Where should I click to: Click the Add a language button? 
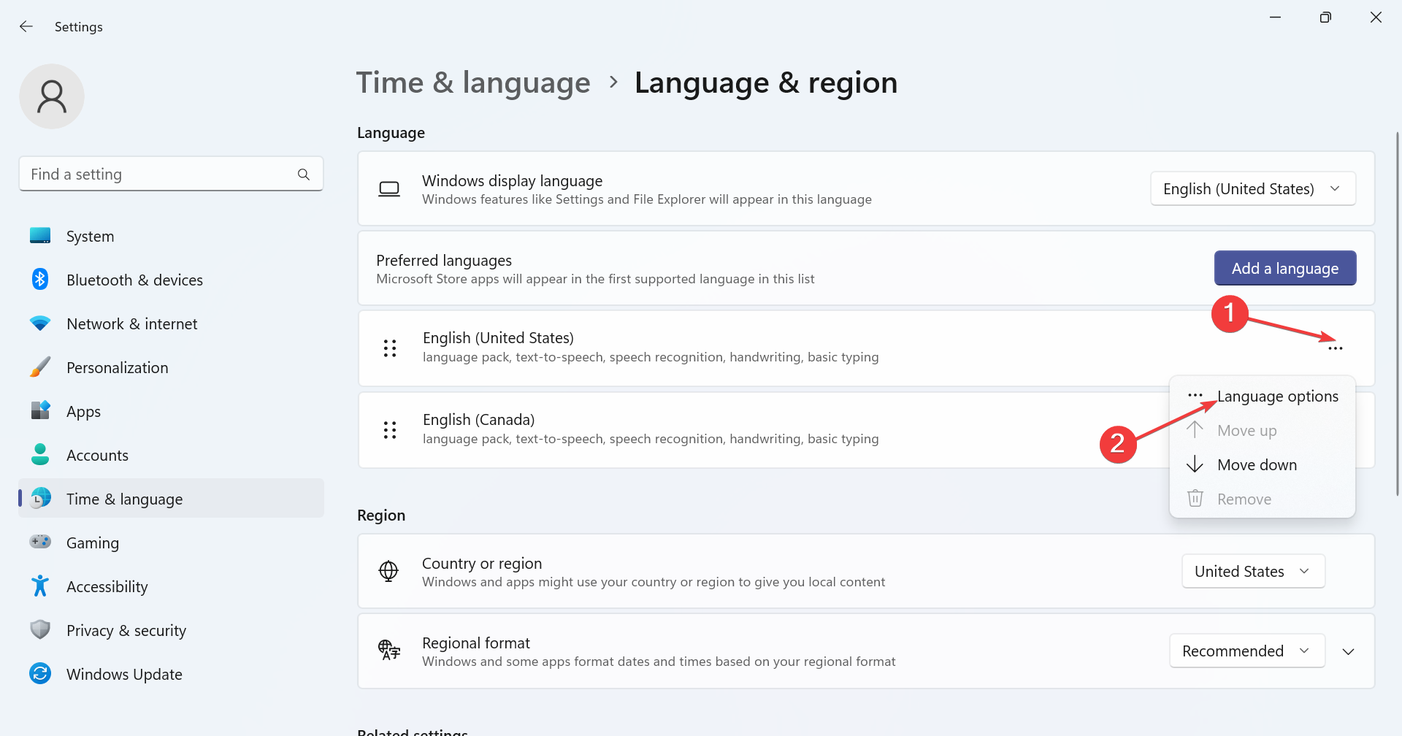1284,269
